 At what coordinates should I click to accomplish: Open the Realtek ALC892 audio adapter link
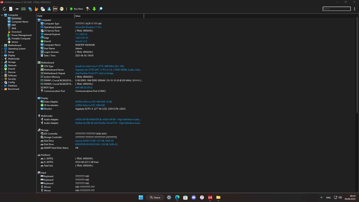tap(108, 123)
